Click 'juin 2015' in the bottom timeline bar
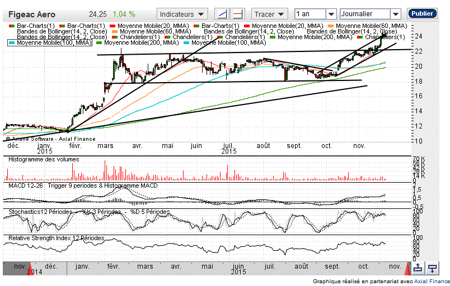Screen dimensions: 450x286 [x=238, y=269]
